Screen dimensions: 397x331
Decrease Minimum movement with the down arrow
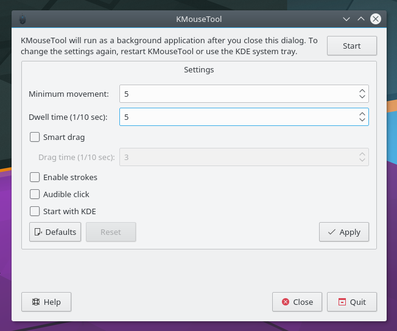coord(362,97)
